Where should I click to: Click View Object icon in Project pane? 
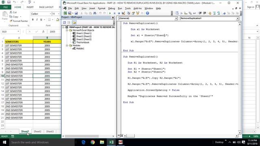pos(69,23)
